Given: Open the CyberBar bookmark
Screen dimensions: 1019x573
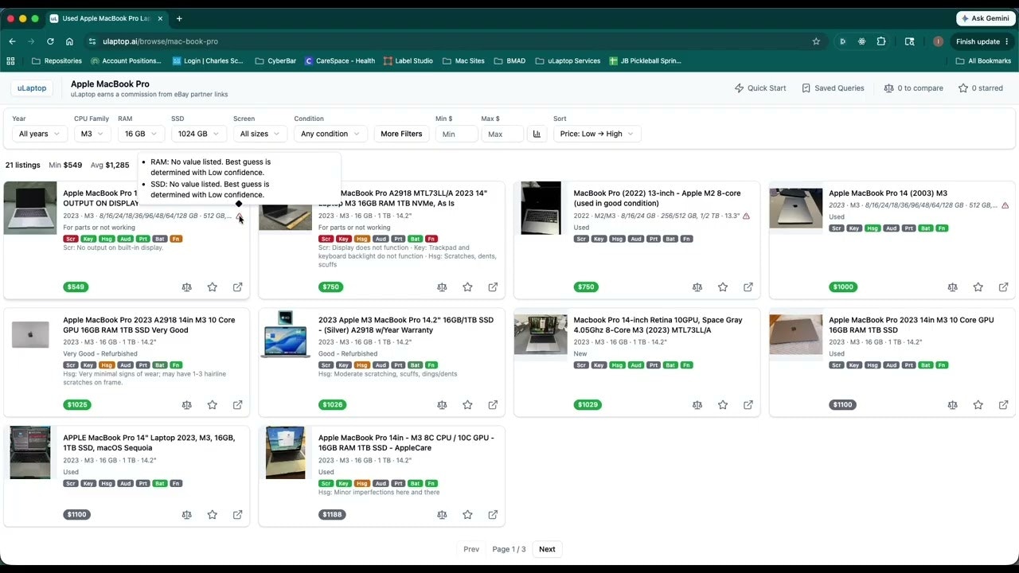Looking at the screenshot, I should pyautogui.click(x=275, y=60).
